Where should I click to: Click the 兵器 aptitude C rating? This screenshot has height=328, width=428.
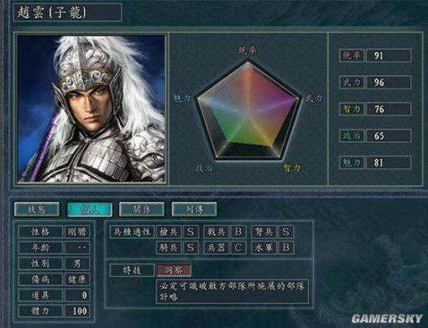coord(238,248)
